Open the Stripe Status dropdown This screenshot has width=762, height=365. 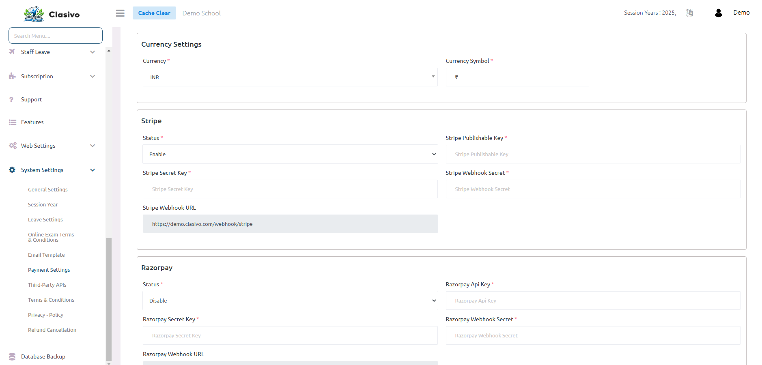pyautogui.click(x=290, y=154)
